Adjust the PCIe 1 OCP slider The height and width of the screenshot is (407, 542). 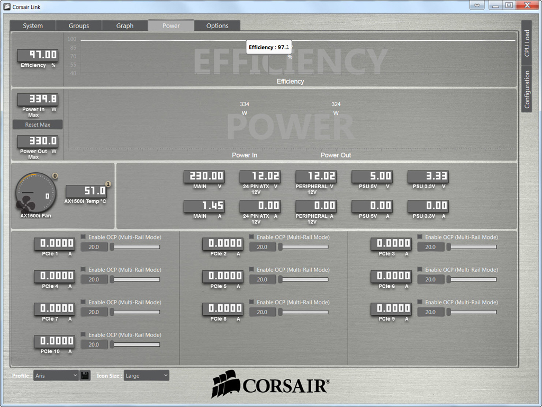pos(135,247)
